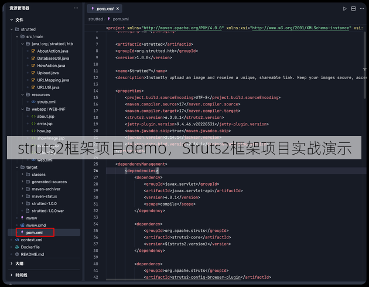Click the strutted breadcrumb segment
369x287 pixels.
[95, 19]
